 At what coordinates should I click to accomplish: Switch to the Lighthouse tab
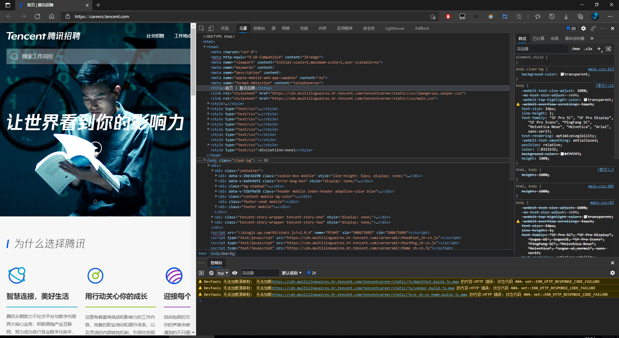tap(395, 28)
